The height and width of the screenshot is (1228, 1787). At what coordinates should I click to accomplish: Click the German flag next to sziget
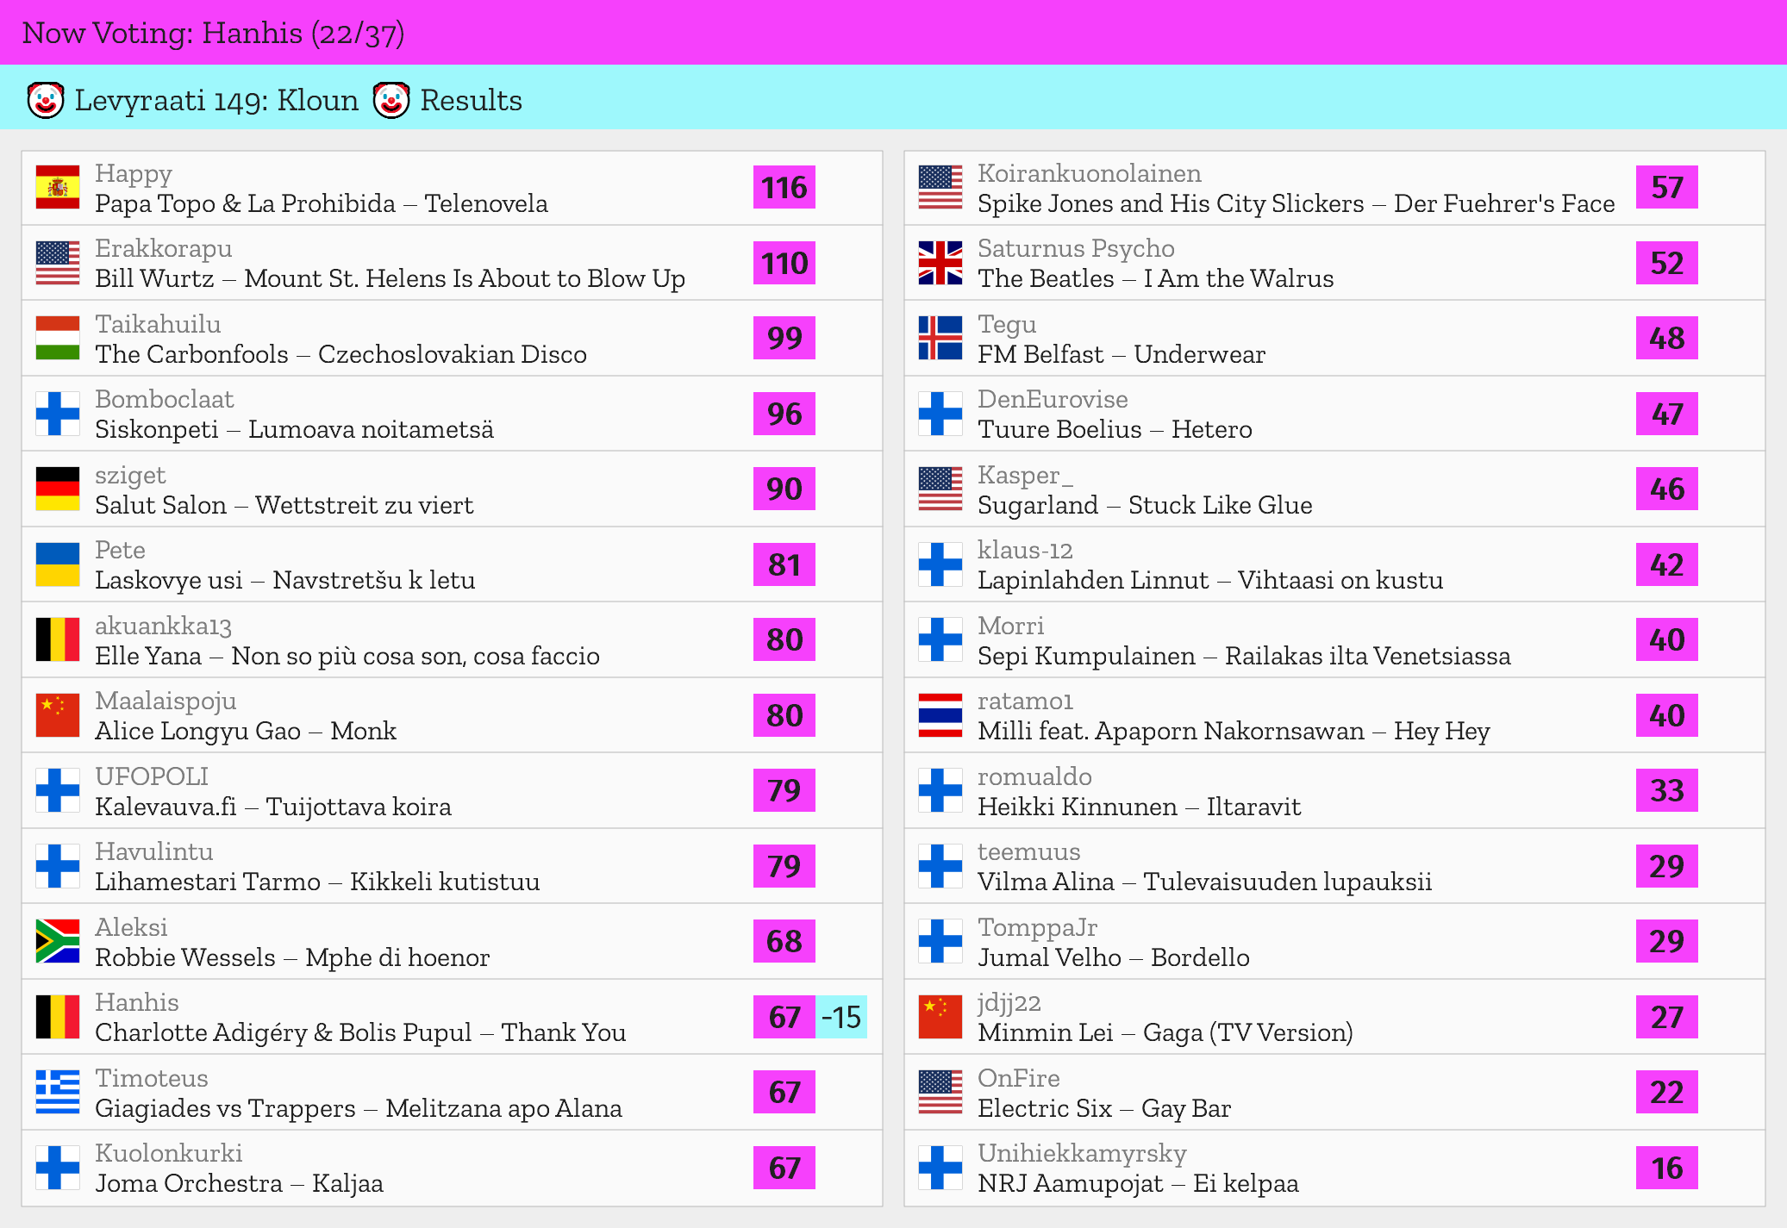tap(58, 489)
